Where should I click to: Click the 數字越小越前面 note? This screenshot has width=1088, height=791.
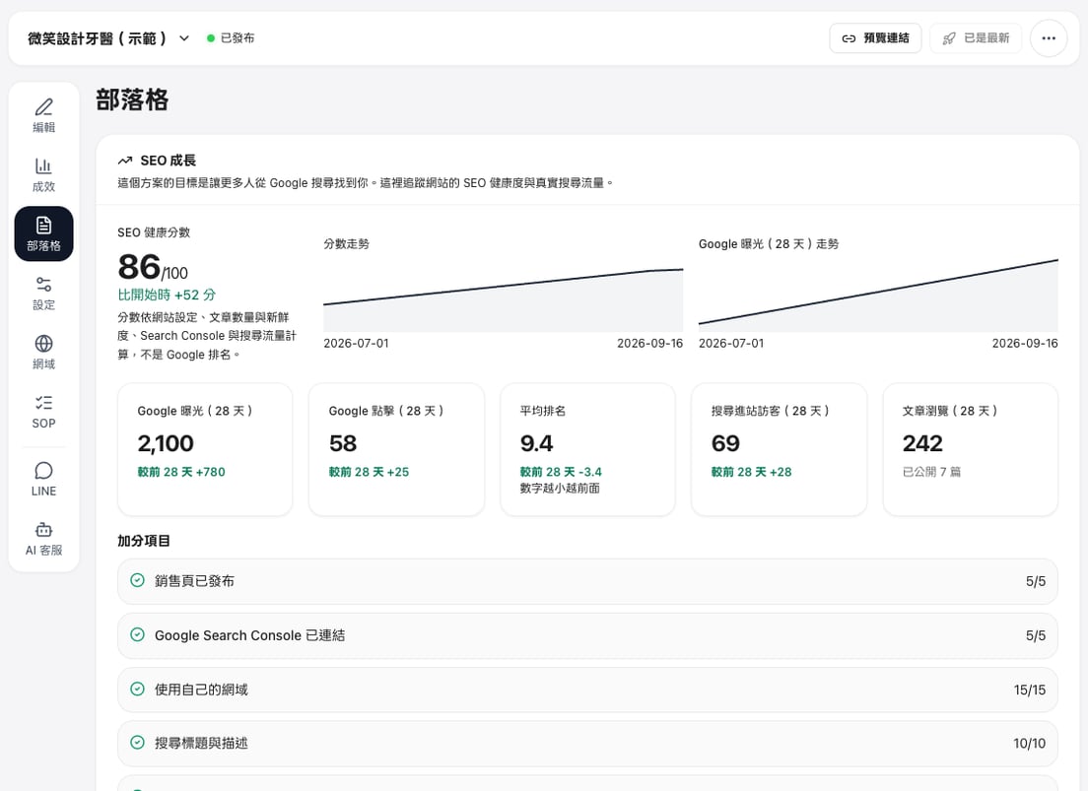[559, 489]
